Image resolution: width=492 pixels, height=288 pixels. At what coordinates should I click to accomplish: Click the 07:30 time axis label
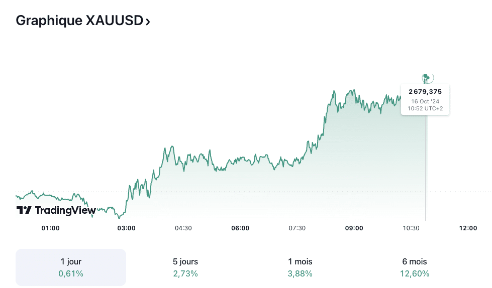pos(297,228)
